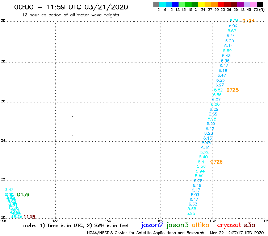Click the longitude axis label 153
This screenshot has width=268, height=236.
[55, 221]
